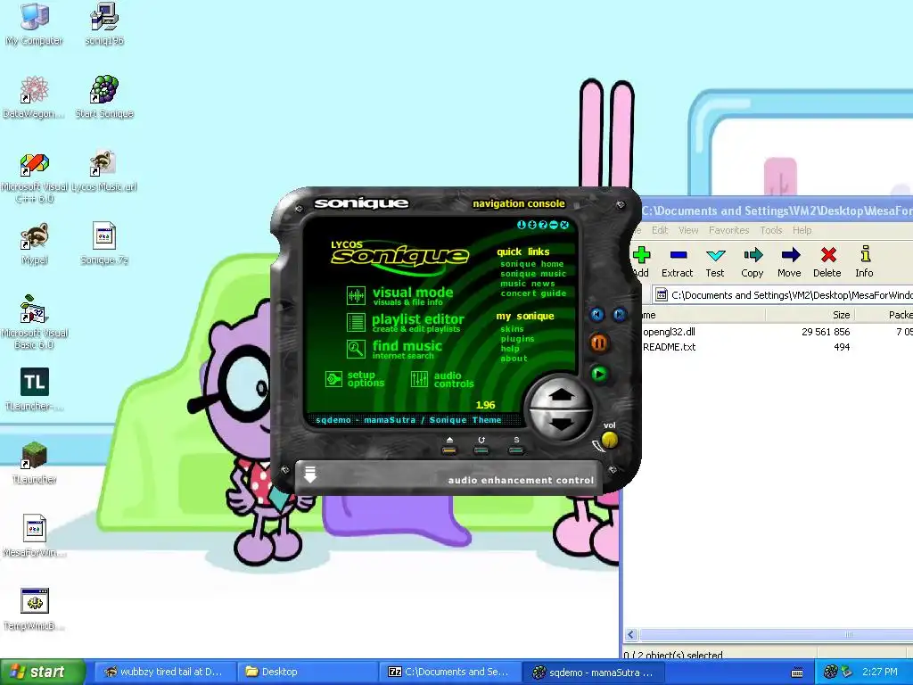Pause playback with the orange button
913x685 pixels.
598,343
